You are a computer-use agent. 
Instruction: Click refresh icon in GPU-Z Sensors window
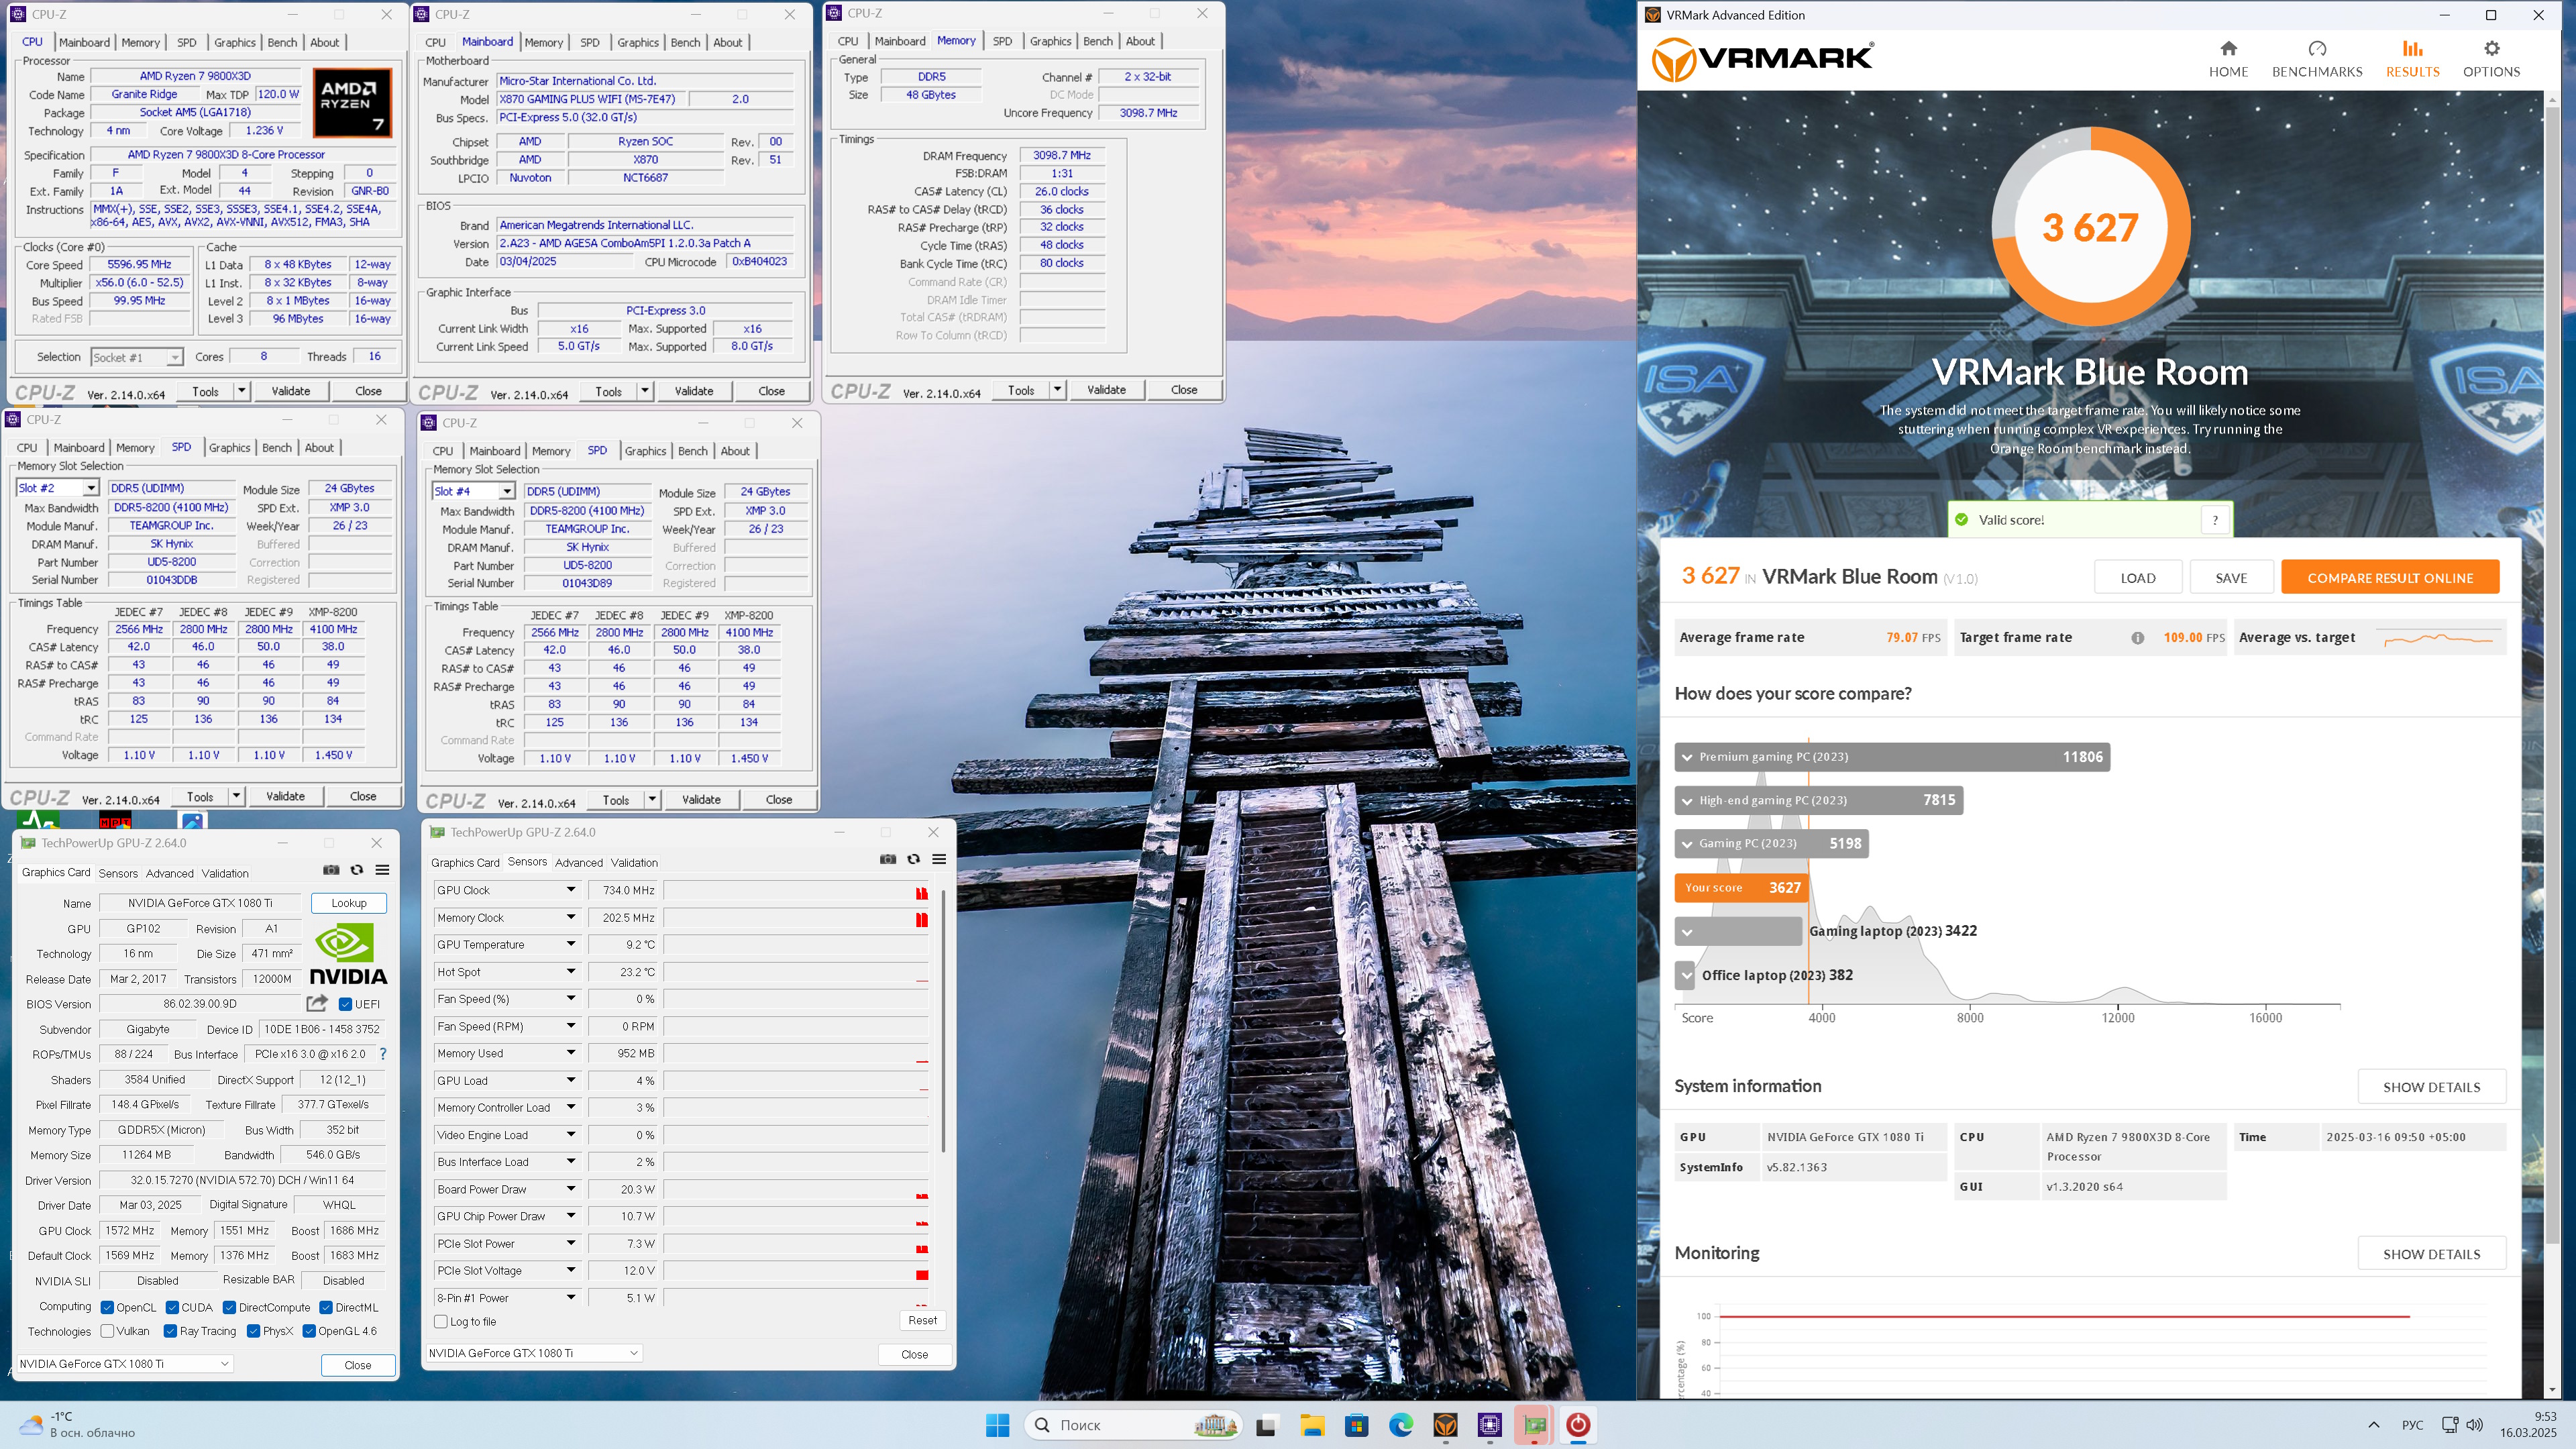coord(913,859)
